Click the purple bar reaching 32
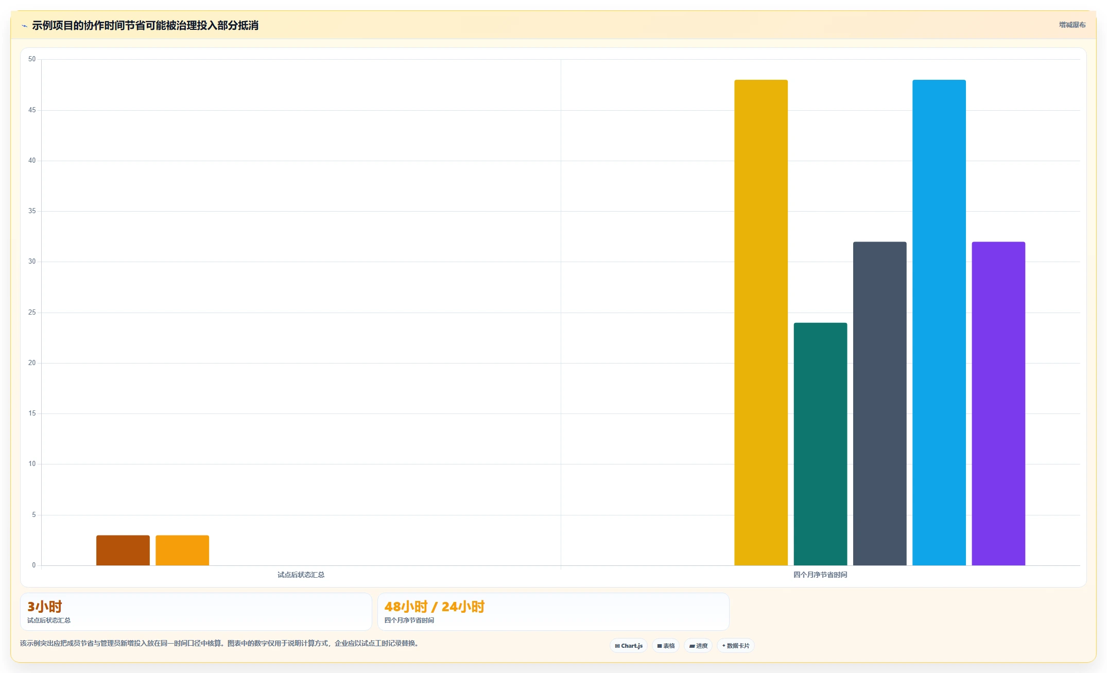The height and width of the screenshot is (673, 1107). coord(998,404)
